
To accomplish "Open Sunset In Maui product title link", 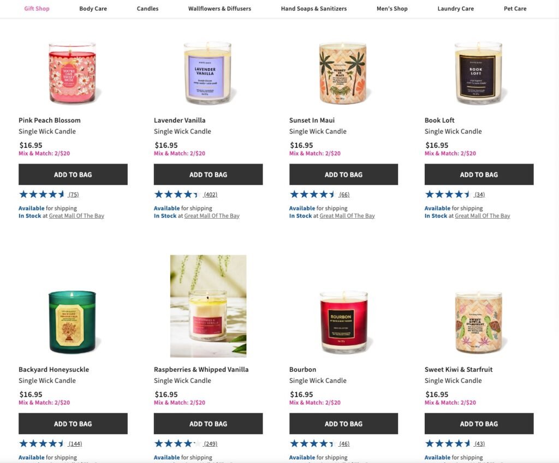I will (312, 121).
